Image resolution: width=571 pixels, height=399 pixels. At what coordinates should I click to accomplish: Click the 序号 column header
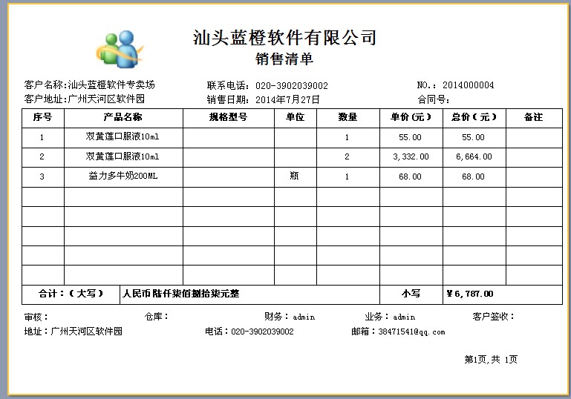pos(42,117)
